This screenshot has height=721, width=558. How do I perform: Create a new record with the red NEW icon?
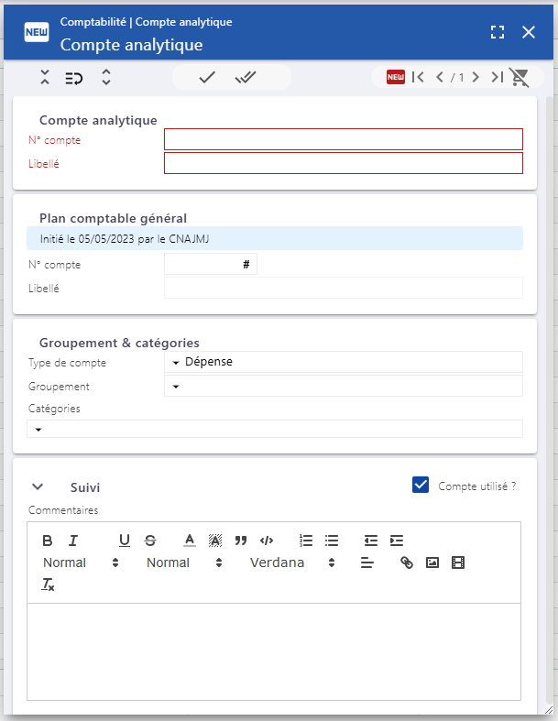(396, 77)
